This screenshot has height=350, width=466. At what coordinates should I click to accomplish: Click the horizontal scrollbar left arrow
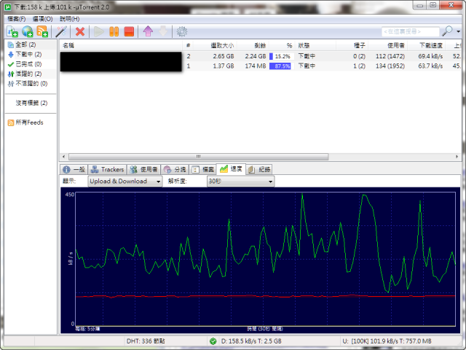pyautogui.click(x=63, y=157)
